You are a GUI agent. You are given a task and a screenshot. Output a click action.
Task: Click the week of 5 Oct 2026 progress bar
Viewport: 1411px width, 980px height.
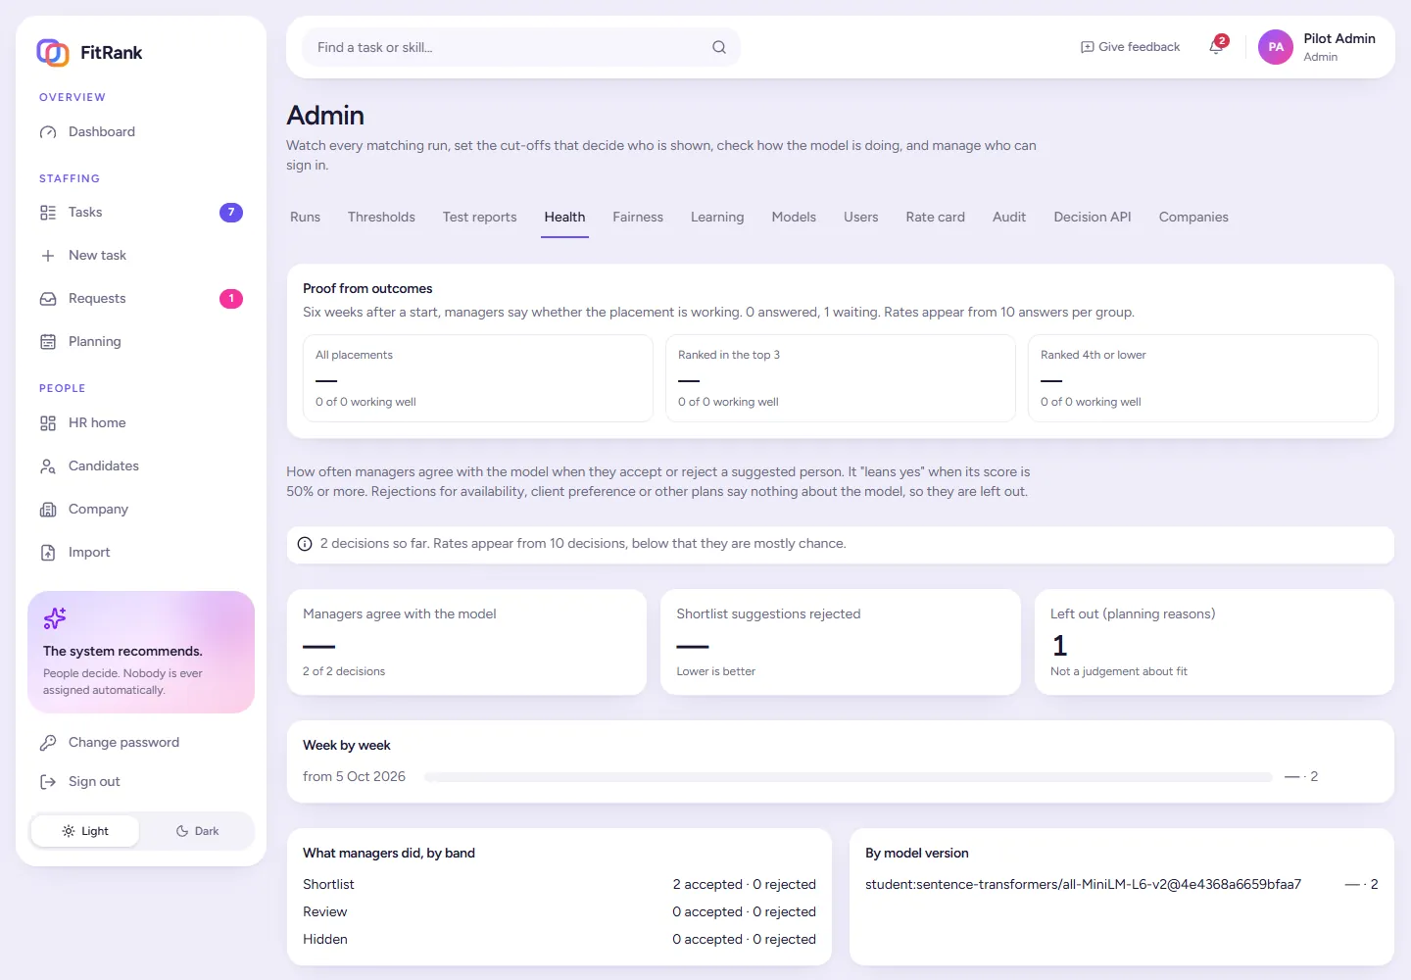pyautogui.click(x=849, y=777)
